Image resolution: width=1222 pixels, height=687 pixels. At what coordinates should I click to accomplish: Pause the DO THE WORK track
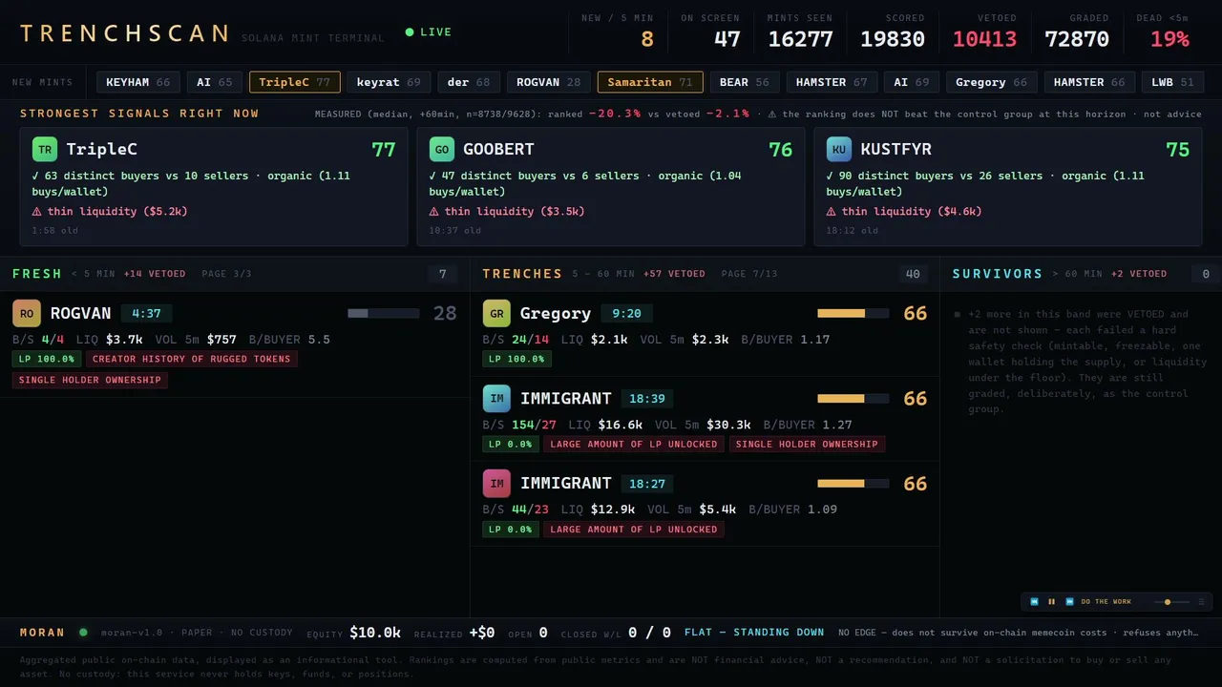click(x=1052, y=602)
